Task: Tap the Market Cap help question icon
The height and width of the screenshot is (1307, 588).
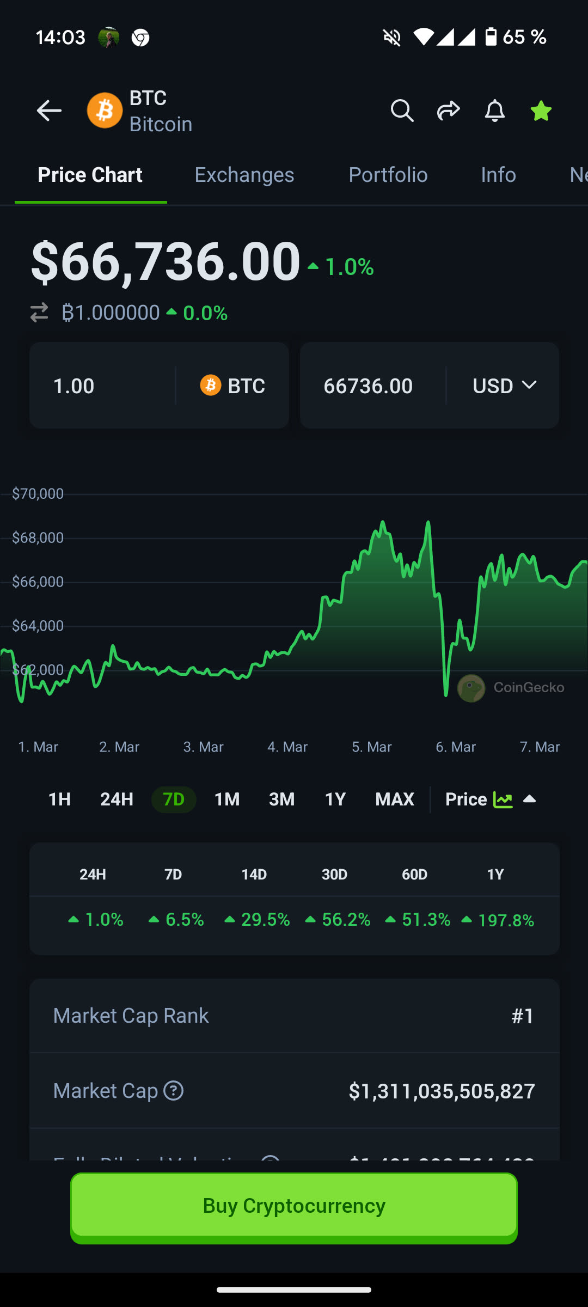Action: point(174,1091)
